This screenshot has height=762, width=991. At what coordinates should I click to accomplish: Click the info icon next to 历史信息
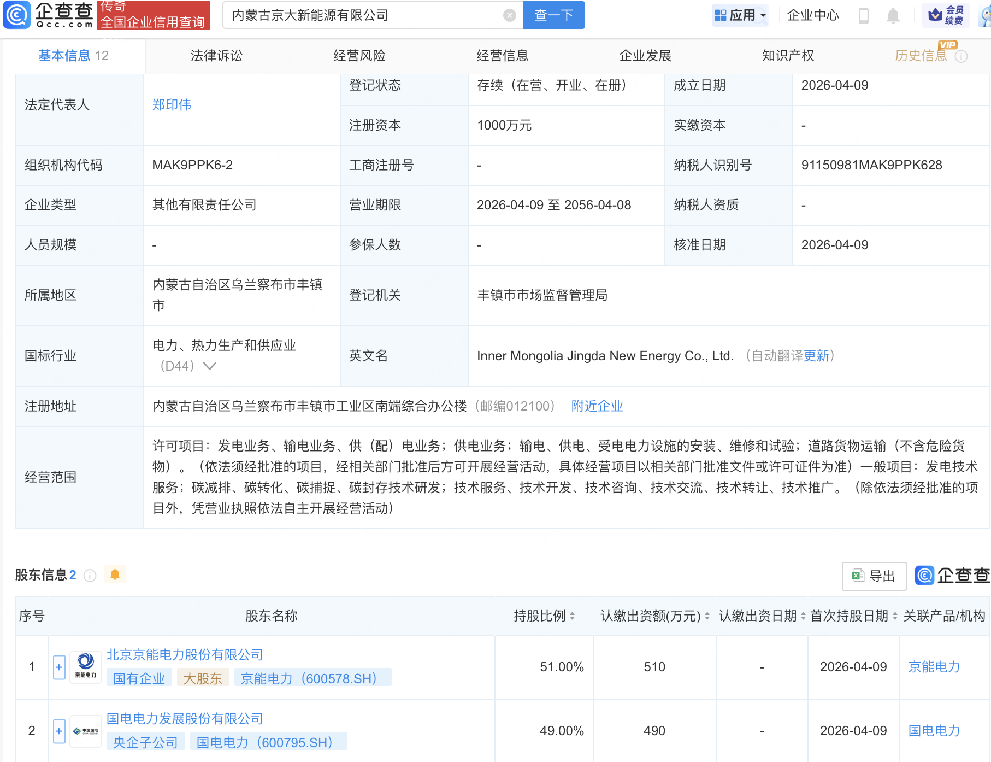(961, 56)
